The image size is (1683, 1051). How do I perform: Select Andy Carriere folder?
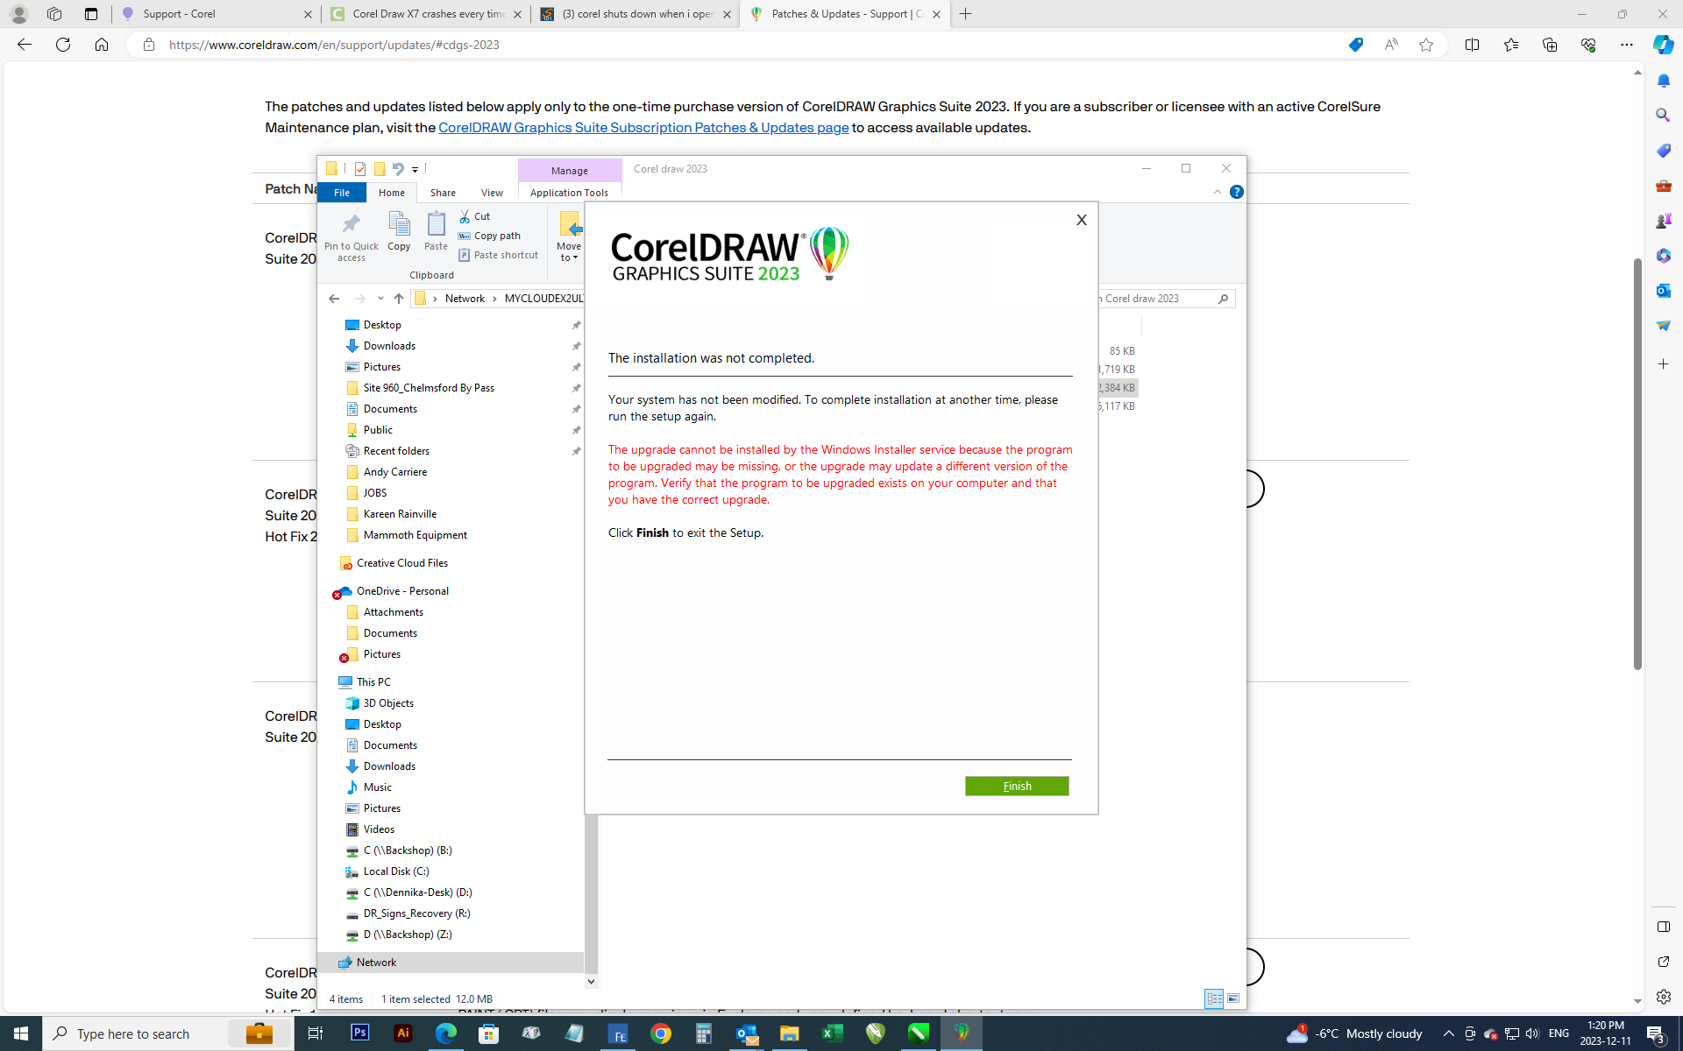click(x=395, y=472)
